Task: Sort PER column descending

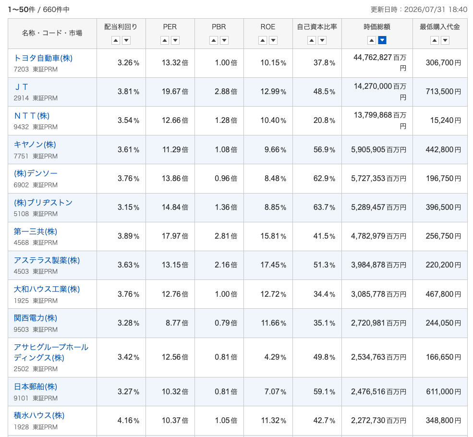Action: point(175,40)
